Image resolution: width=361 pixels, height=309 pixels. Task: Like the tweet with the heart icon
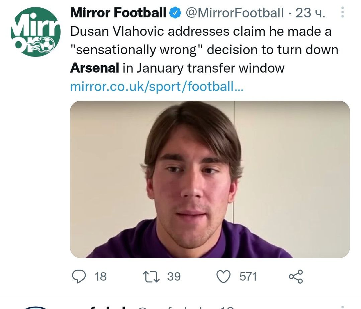[224, 277]
